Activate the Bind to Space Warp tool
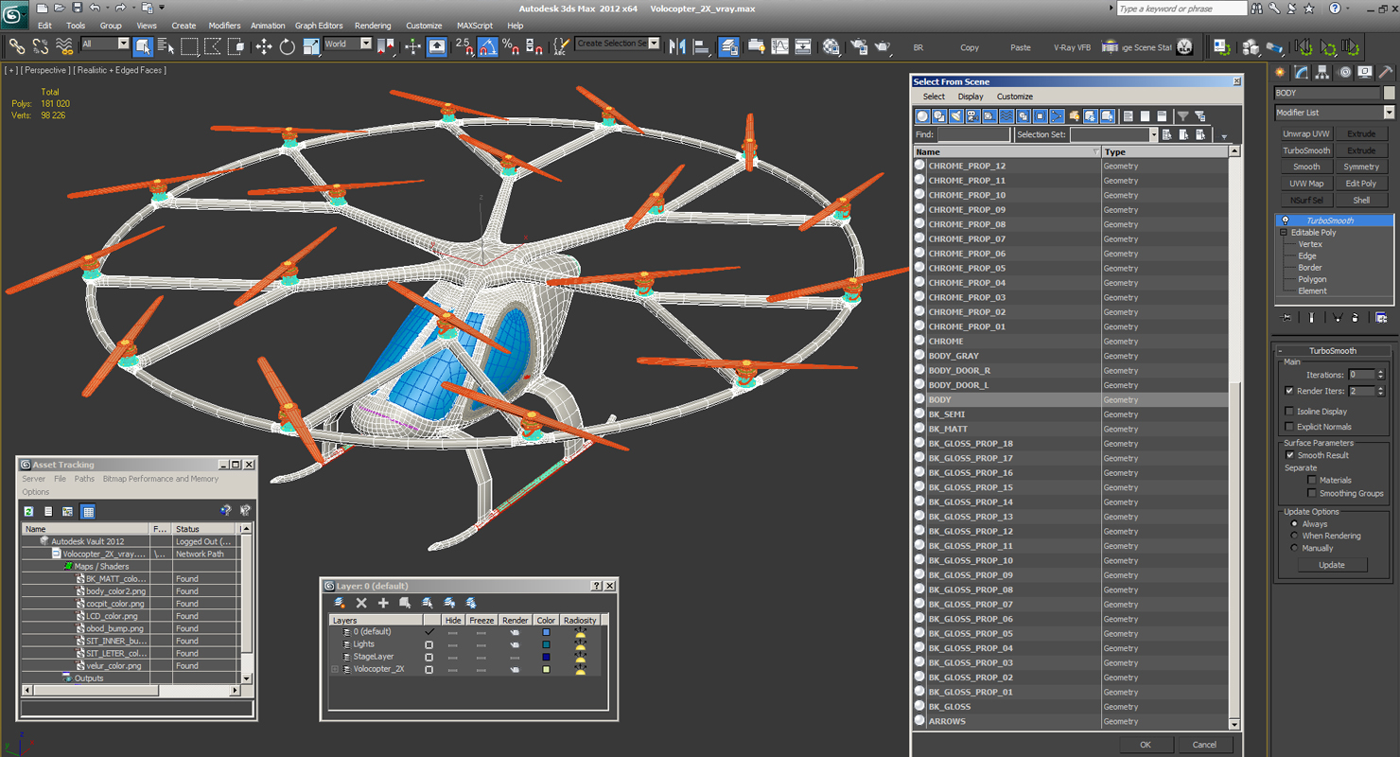This screenshot has width=1400, height=757. (x=64, y=46)
